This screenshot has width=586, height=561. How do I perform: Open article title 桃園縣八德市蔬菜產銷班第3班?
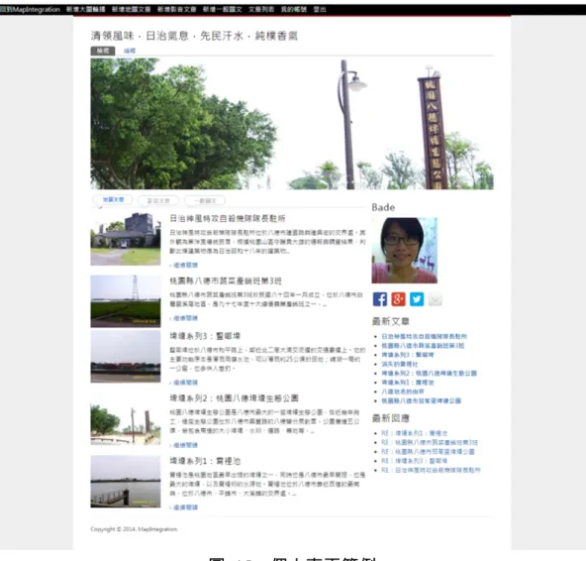click(226, 280)
